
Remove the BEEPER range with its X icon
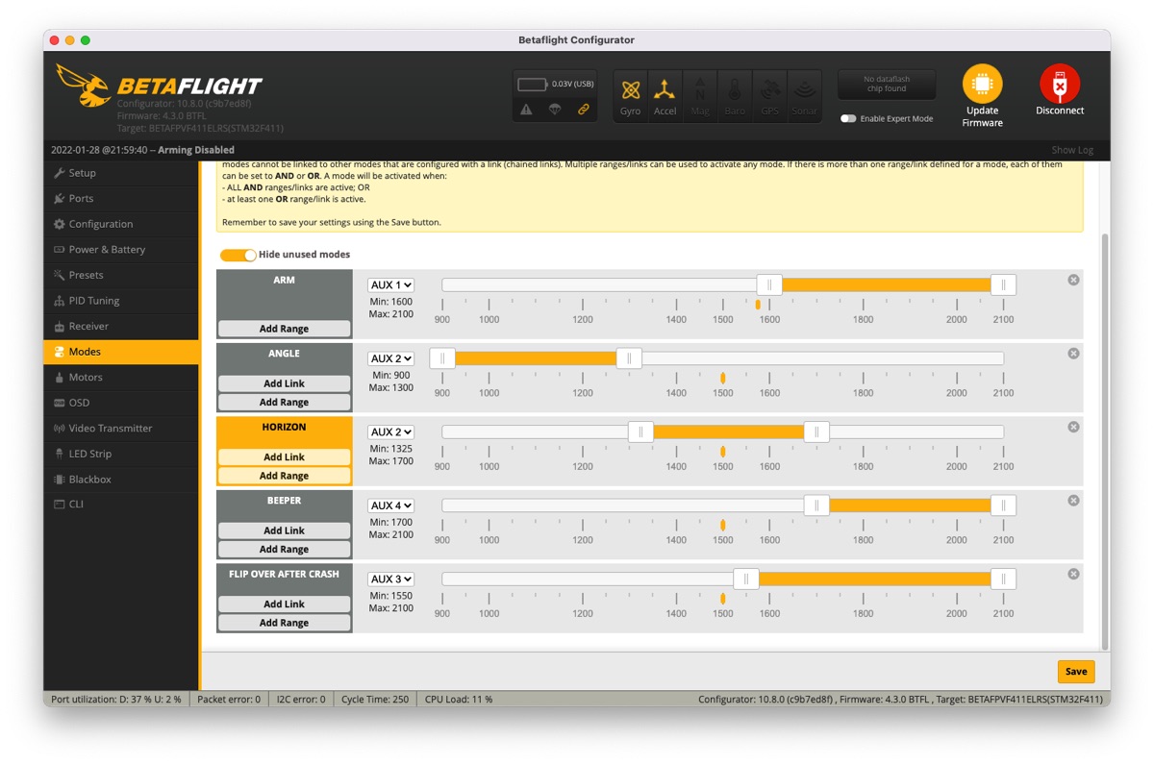(1073, 501)
